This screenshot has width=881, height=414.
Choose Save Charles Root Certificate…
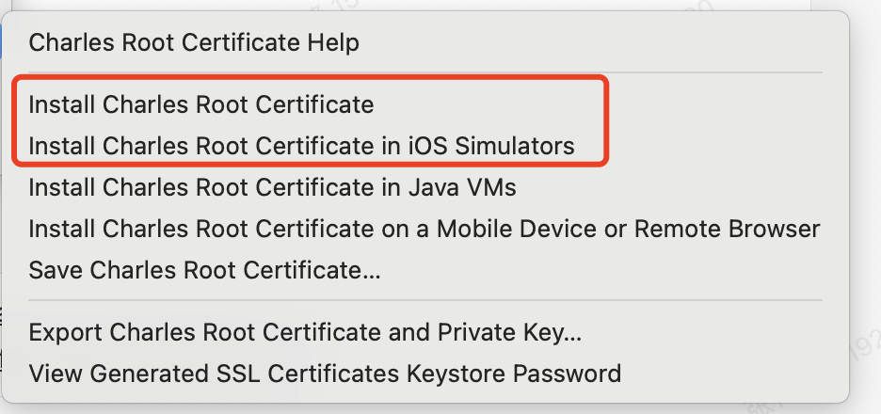[204, 270]
